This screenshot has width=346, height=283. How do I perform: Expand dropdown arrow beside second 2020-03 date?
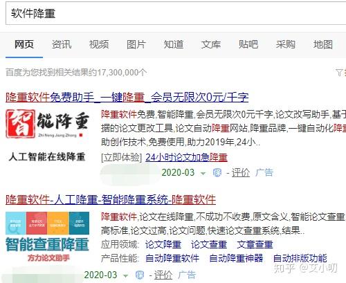[x=125, y=275]
